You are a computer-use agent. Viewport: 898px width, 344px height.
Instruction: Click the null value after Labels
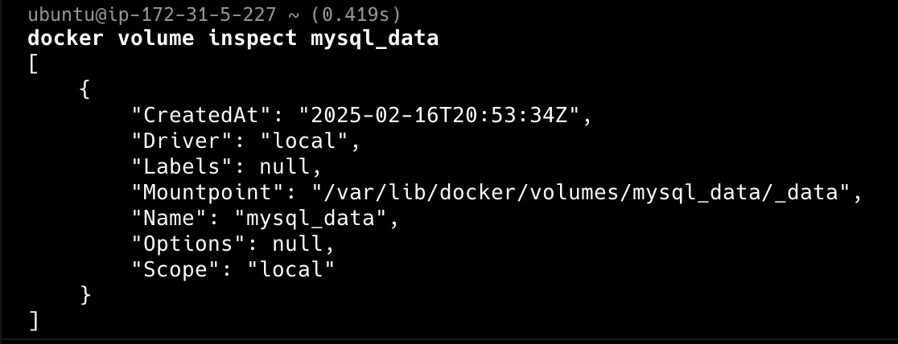(x=284, y=166)
